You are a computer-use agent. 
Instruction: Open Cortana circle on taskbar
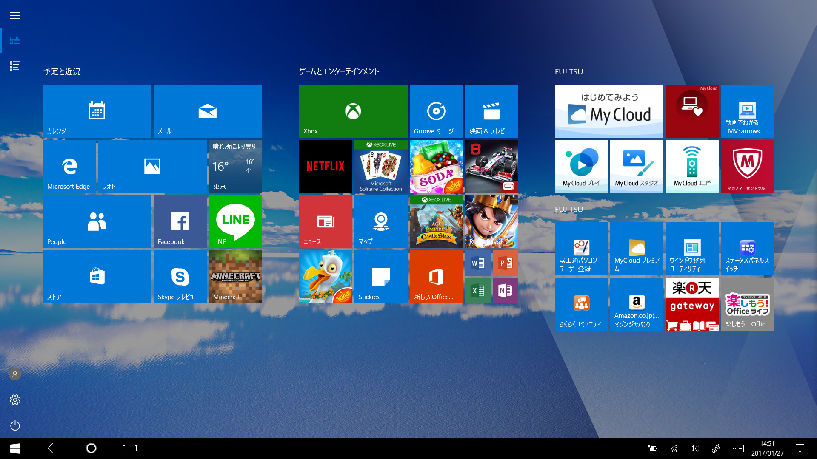[x=91, y=448]
